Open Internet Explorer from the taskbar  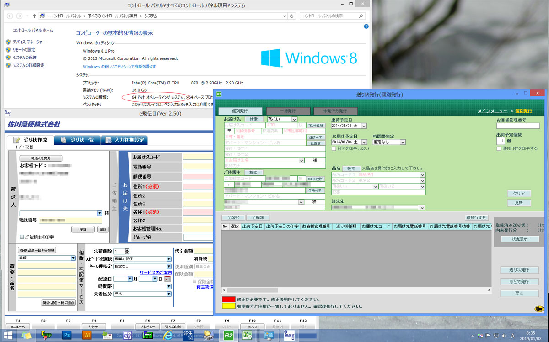click(168, 335)
